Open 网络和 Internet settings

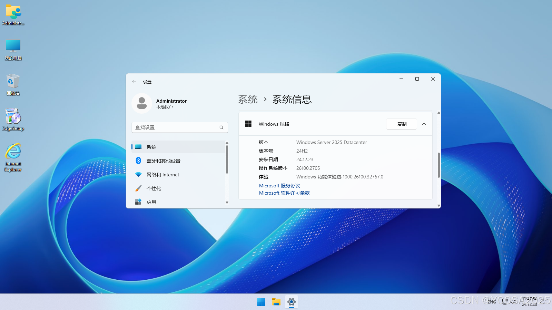pyautogui.click(x=178, y=175)
